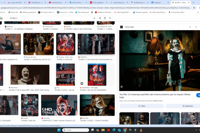Switch to the GhettoVampire tab
The width and height of the screenshot is (200, 133).
(57, 2)
